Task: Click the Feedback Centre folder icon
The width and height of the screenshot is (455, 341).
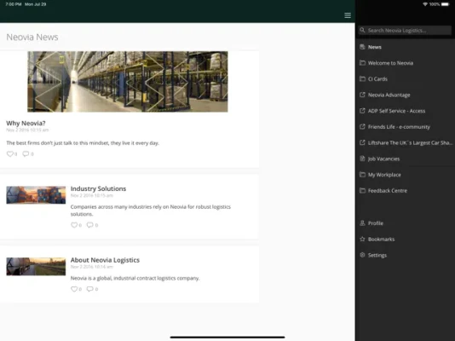Action: pyautogui.click(x=362, y=190)
